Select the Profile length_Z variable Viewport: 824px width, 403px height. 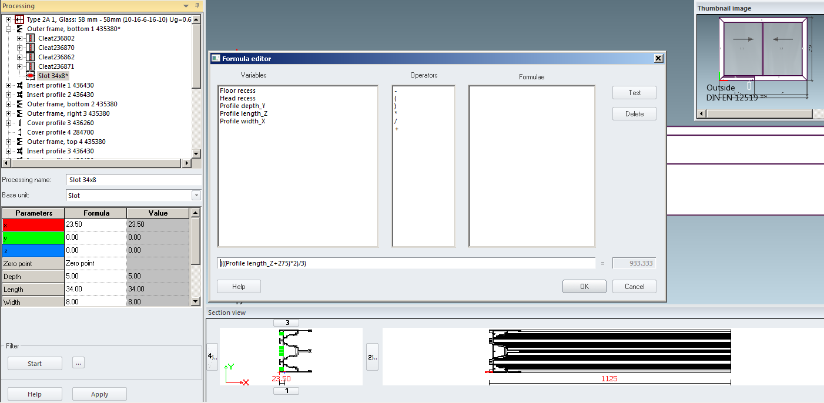[x=243, y=113]
